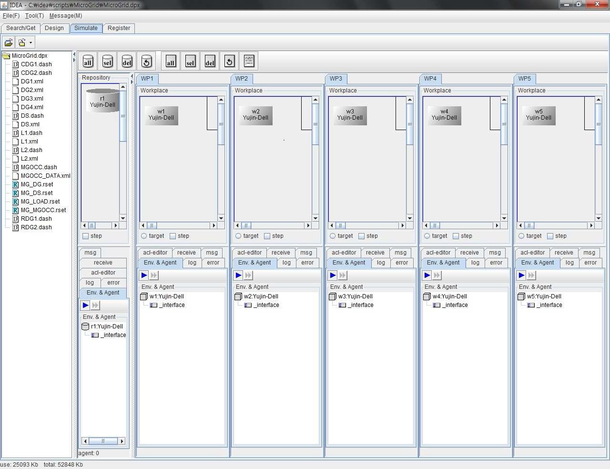Click the horizontal scrollbar thumb in Repository agent tree
The height and width of the screenshot is (469, 610).
click(103, 441)
